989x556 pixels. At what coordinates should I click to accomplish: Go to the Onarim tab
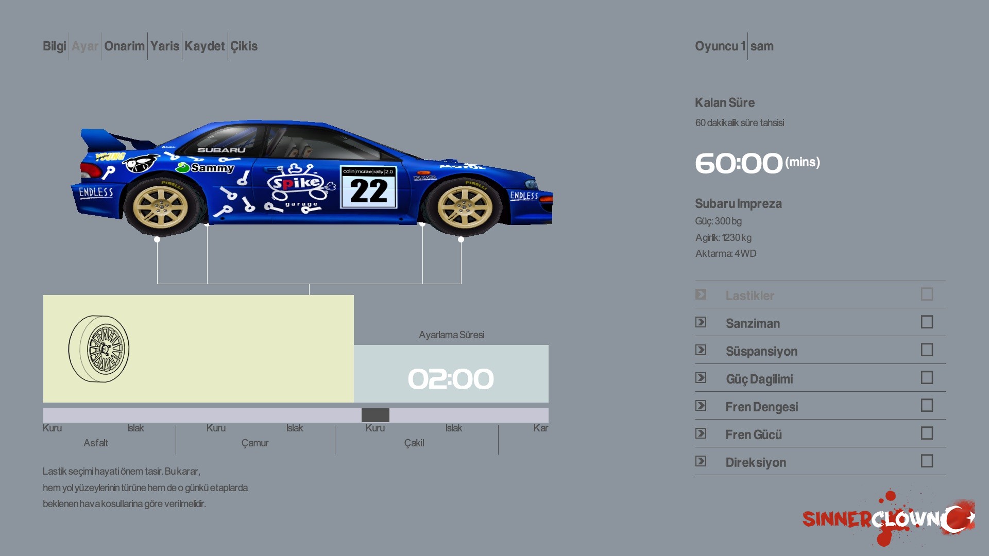[125, 46]
